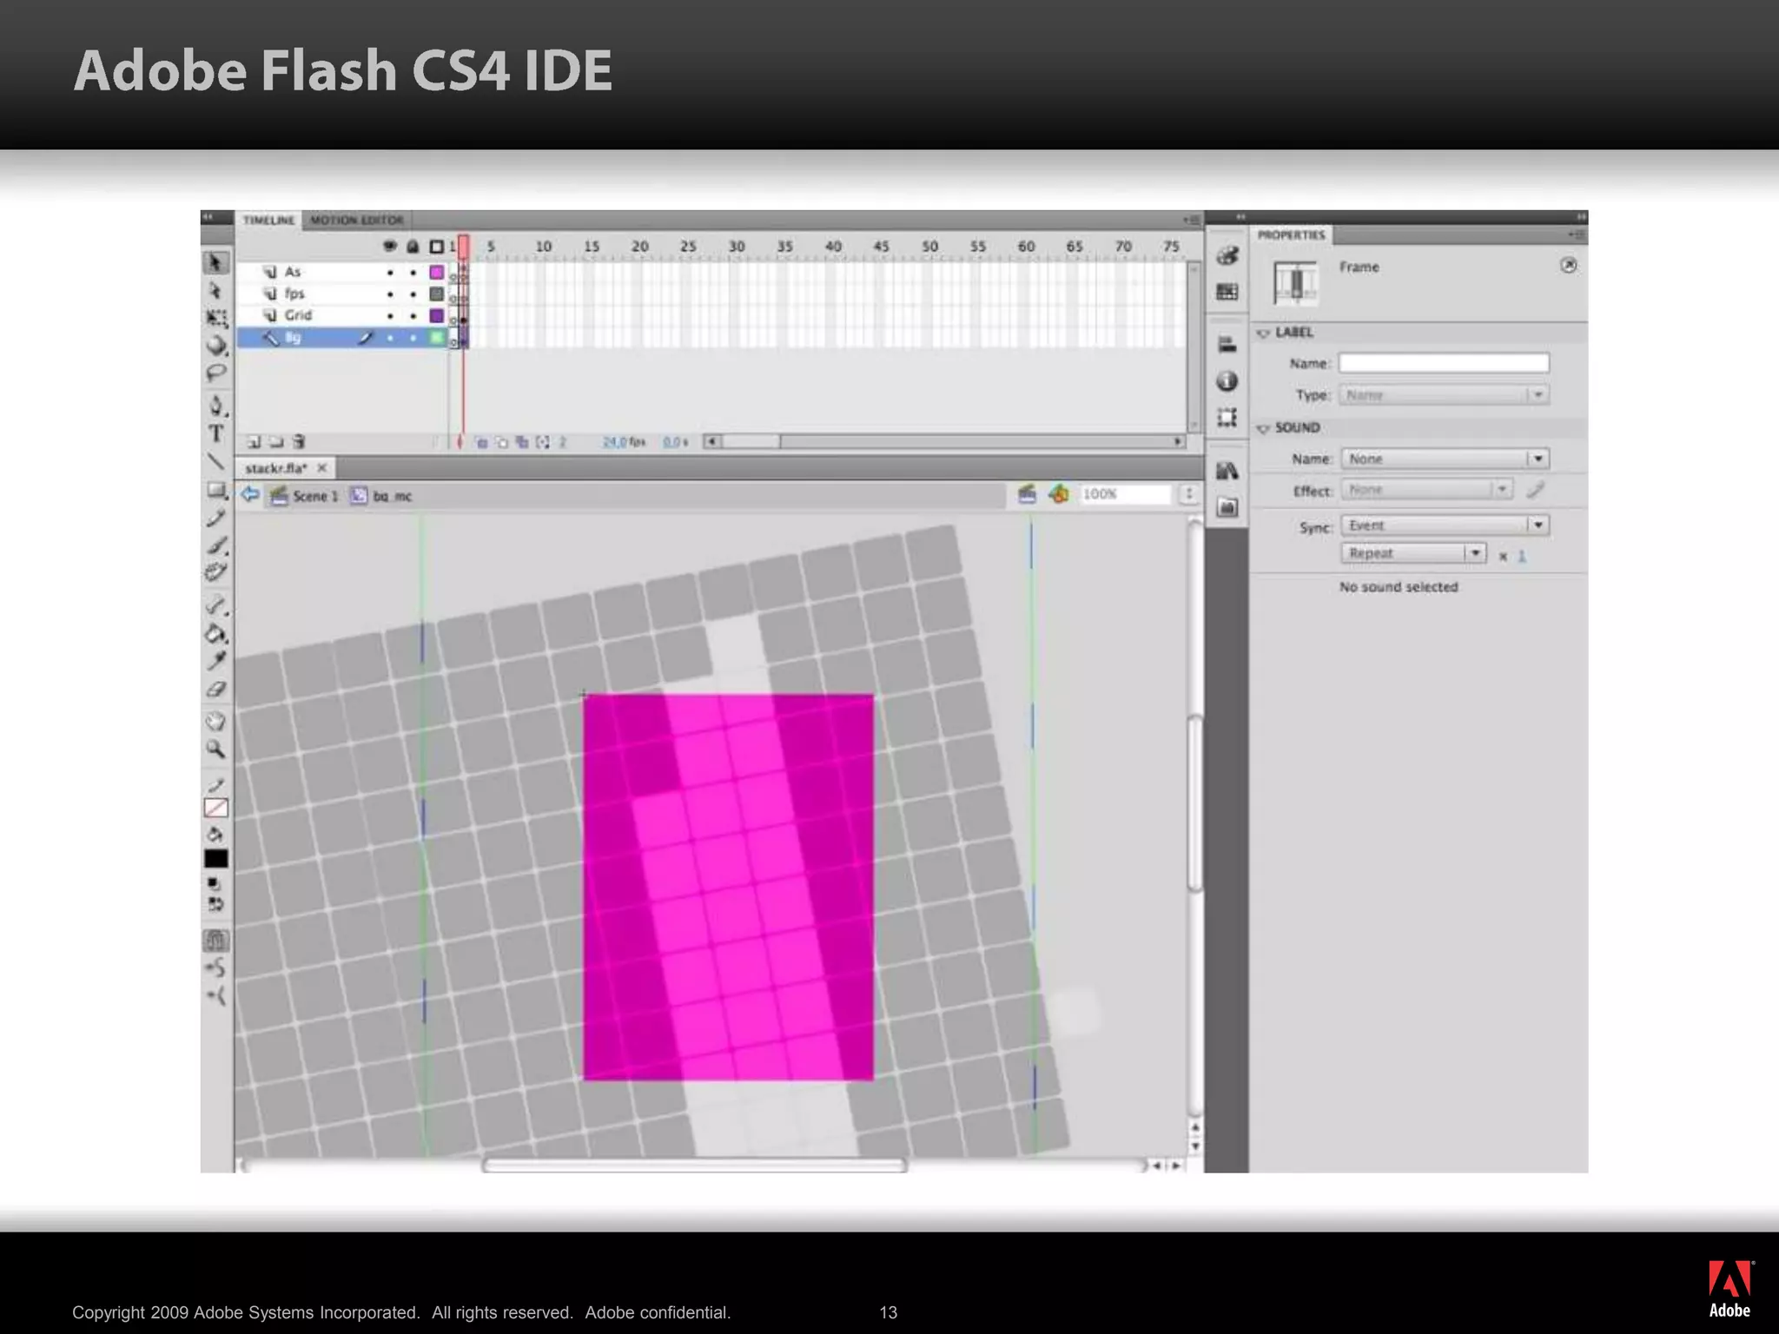This screenshot has height=1334, width=1779.
Task: Collapse the SOUND section
Action: point(1263,428)
